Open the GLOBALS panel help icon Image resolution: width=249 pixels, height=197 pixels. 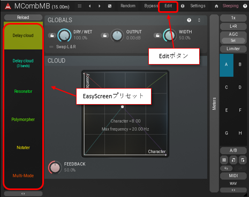click(x=189, y=20)
